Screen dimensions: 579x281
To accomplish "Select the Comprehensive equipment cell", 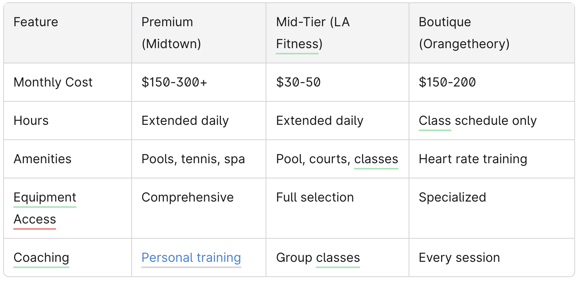I will click(199, 208).
